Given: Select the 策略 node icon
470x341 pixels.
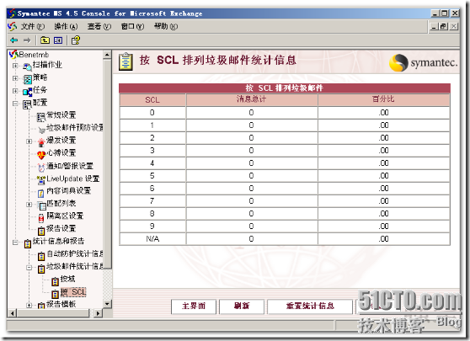Looking at the screenshot, I should point(27,79).
